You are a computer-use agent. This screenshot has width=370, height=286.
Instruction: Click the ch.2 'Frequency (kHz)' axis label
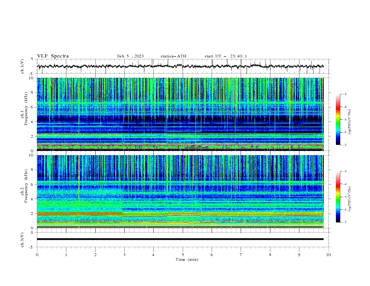(x=26, y=186)
